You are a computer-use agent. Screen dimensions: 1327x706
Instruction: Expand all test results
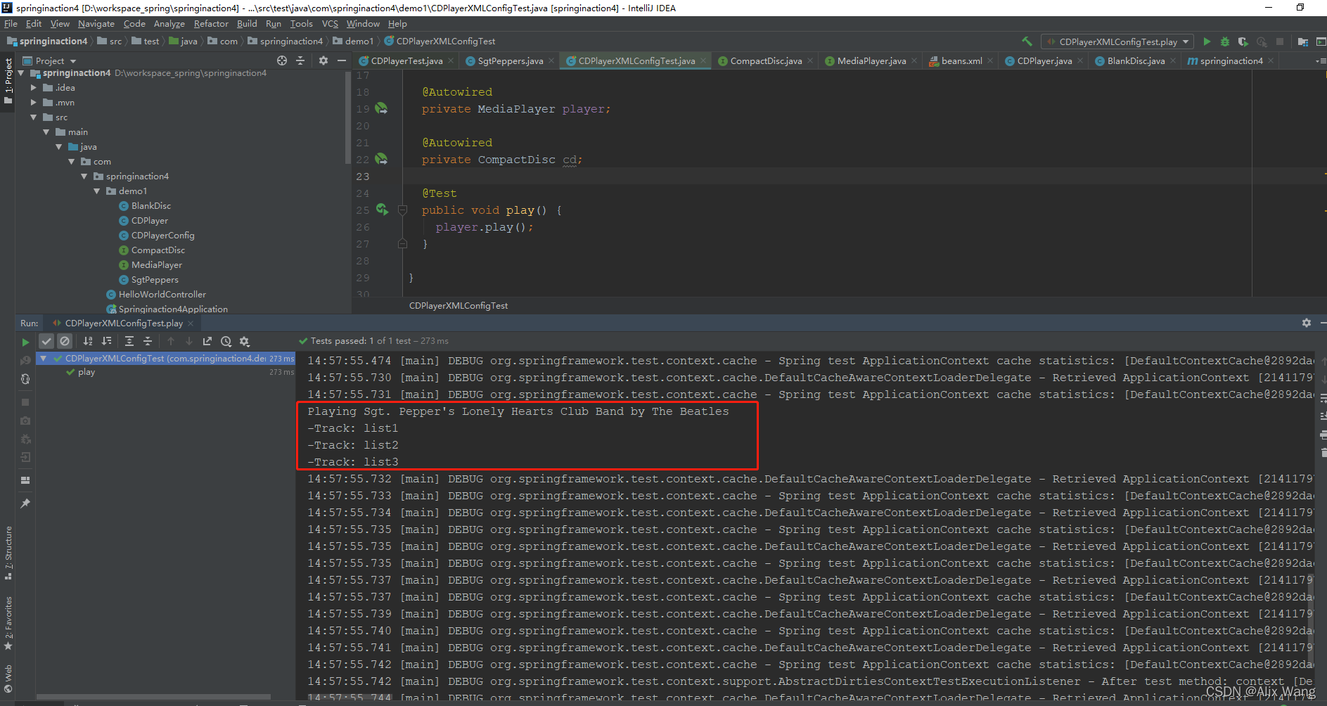tap(129, 341)
